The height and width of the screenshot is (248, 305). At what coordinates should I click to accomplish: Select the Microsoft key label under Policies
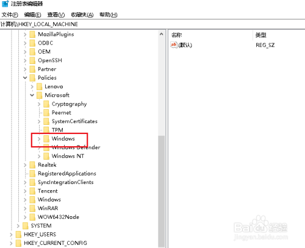[x=57, y=95]
